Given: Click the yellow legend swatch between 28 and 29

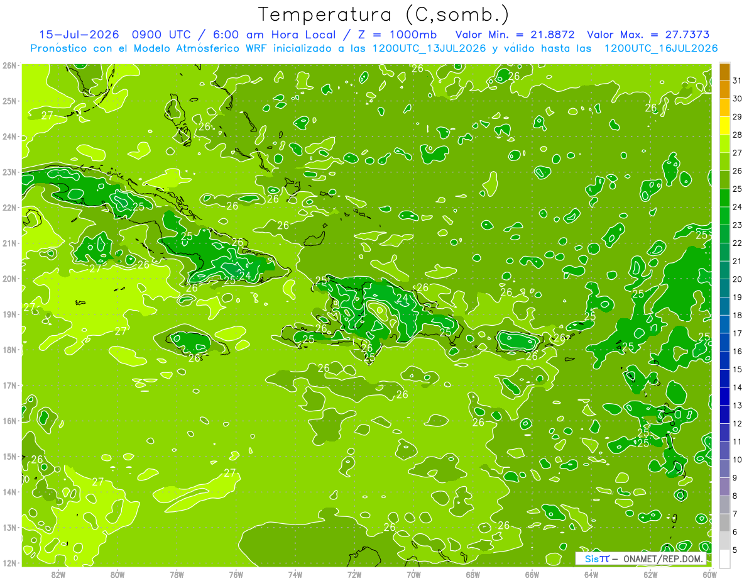Looking at the screenshot, I should [x=724, y=126].
